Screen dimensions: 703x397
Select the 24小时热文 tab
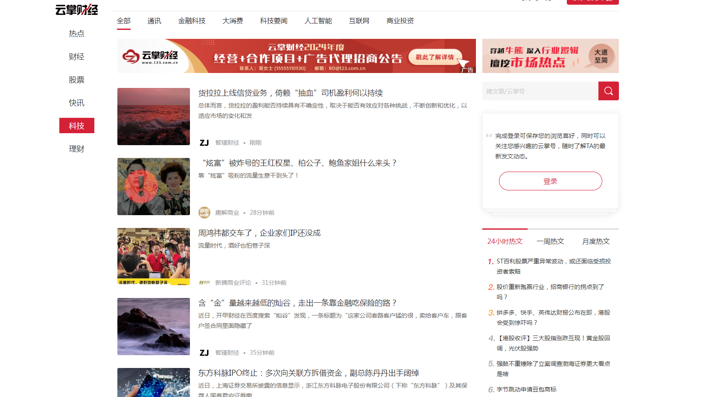click(x=505, y=241)
